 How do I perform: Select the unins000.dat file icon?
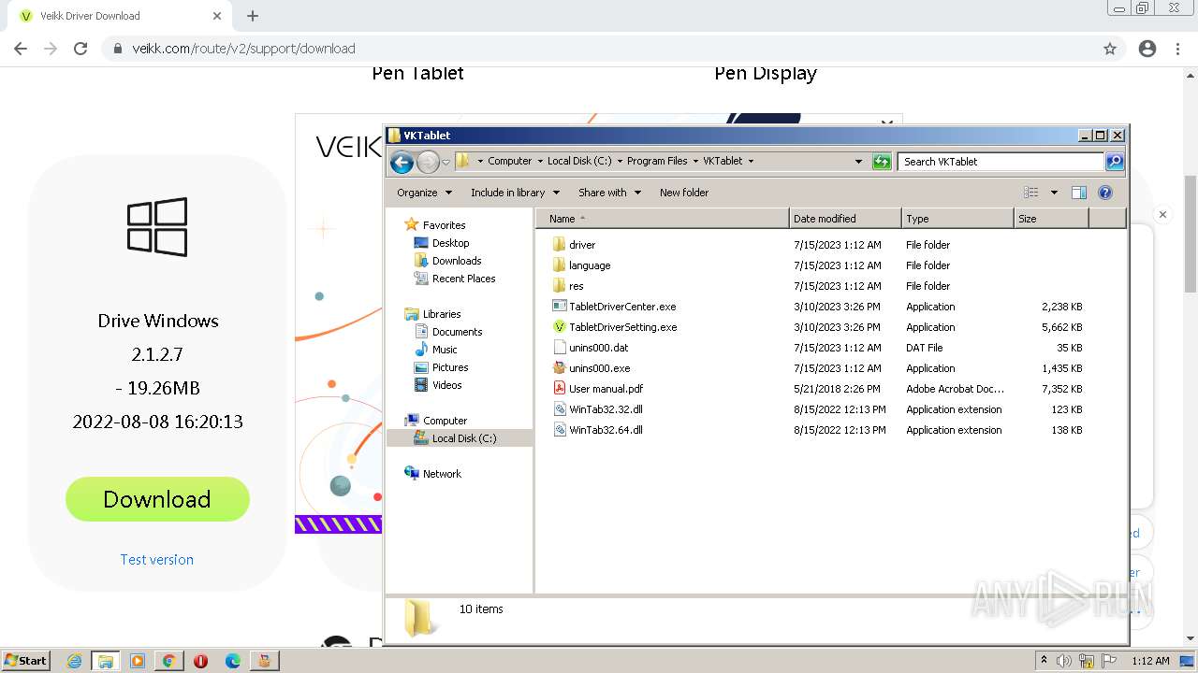[560, 348]
